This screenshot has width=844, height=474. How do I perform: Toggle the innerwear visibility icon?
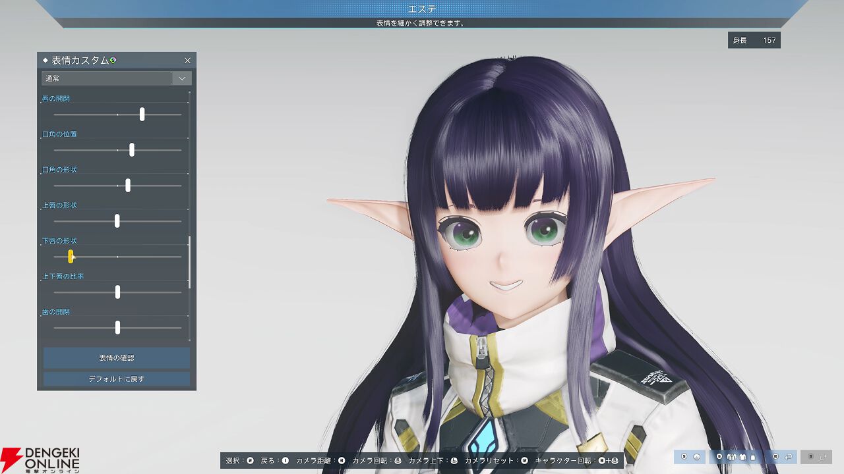click(752, 456)
